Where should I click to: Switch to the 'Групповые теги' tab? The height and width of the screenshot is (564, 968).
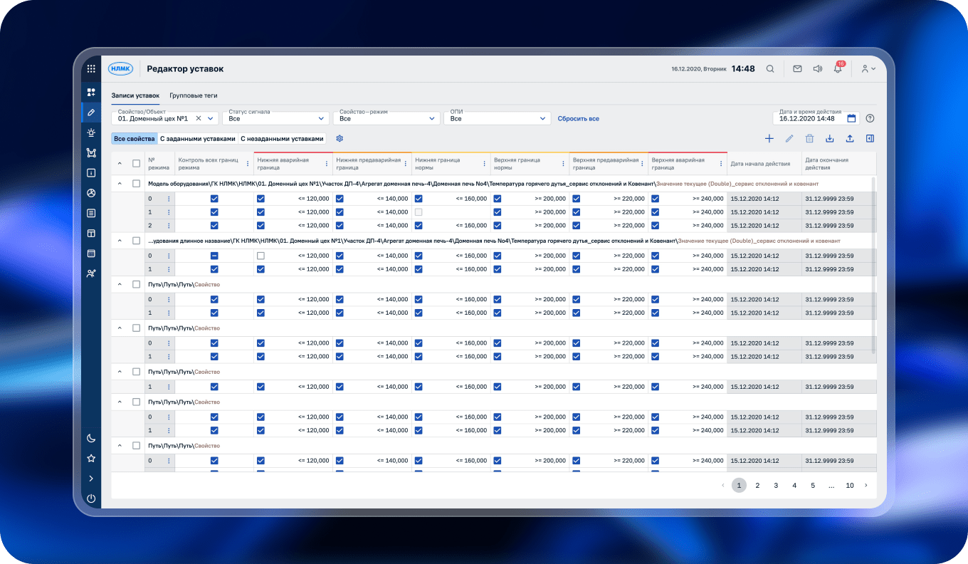[x=193, y=95]
